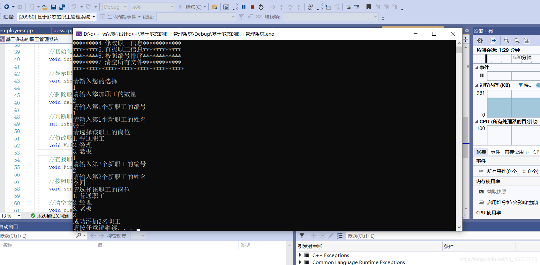Switch to the employee.cpp tab
Viewport: 540px width, 265px height.
(17, 30)
